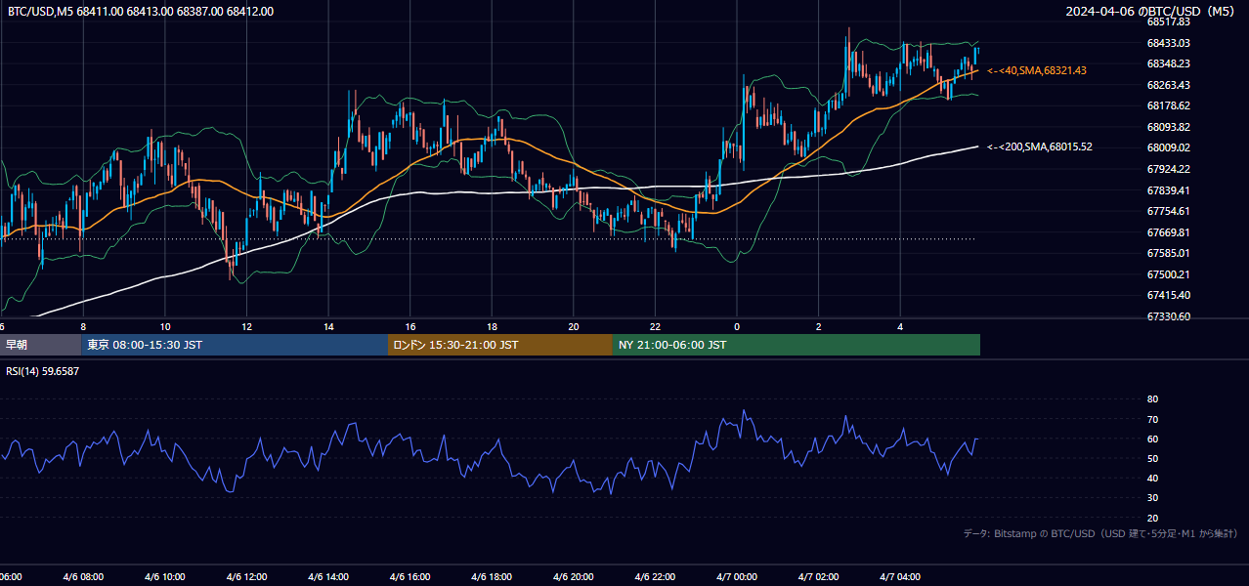Click price axis value 68263.43
This screenshot has height=586, width=1249.
click(1168, 85)
